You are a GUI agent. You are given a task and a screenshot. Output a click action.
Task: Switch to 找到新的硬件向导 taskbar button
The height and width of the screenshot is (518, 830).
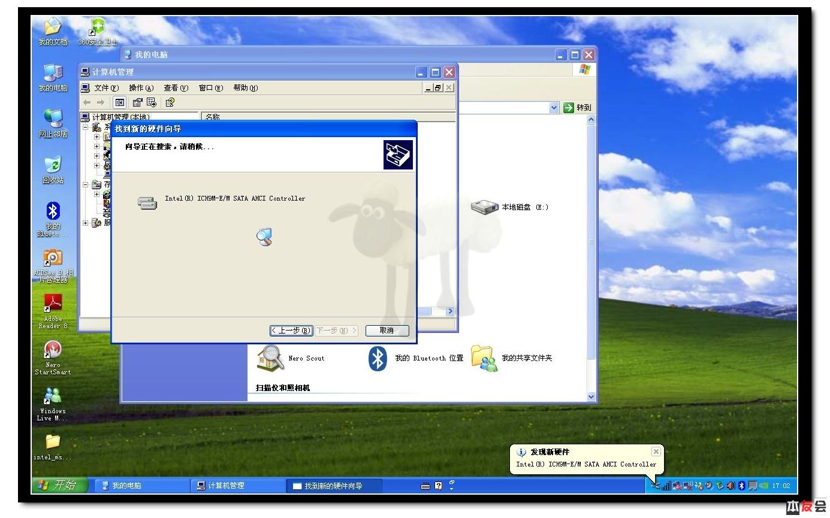point(334,486)
